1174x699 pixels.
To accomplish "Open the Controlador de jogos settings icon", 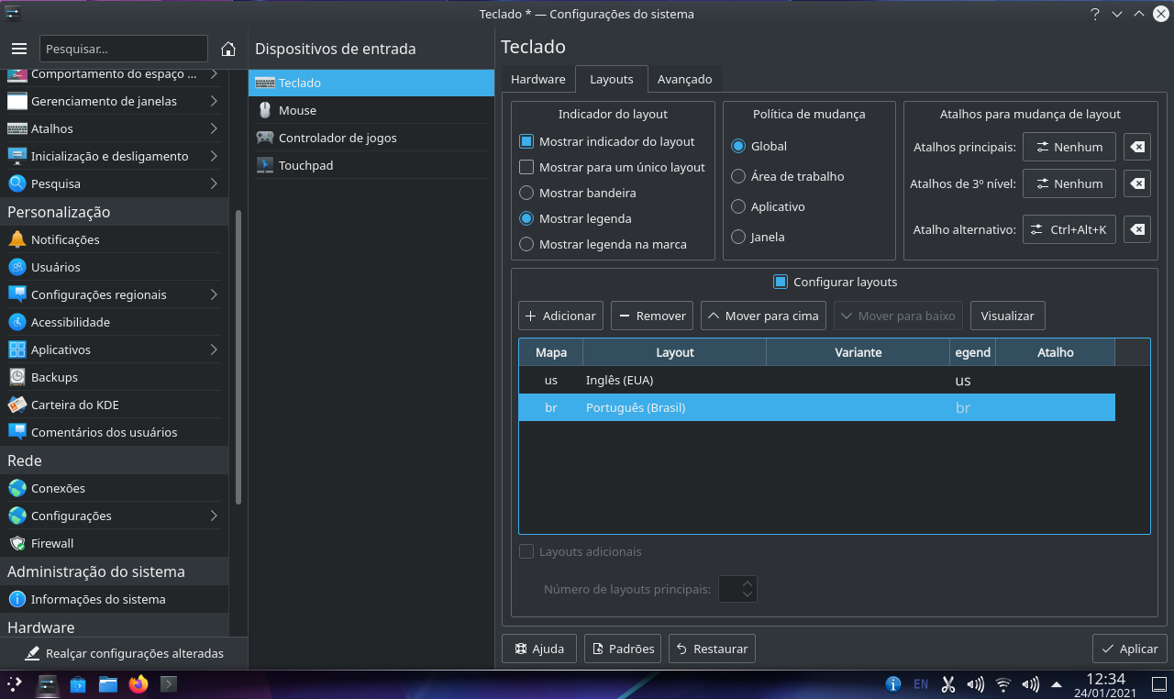I will (263, 138).
